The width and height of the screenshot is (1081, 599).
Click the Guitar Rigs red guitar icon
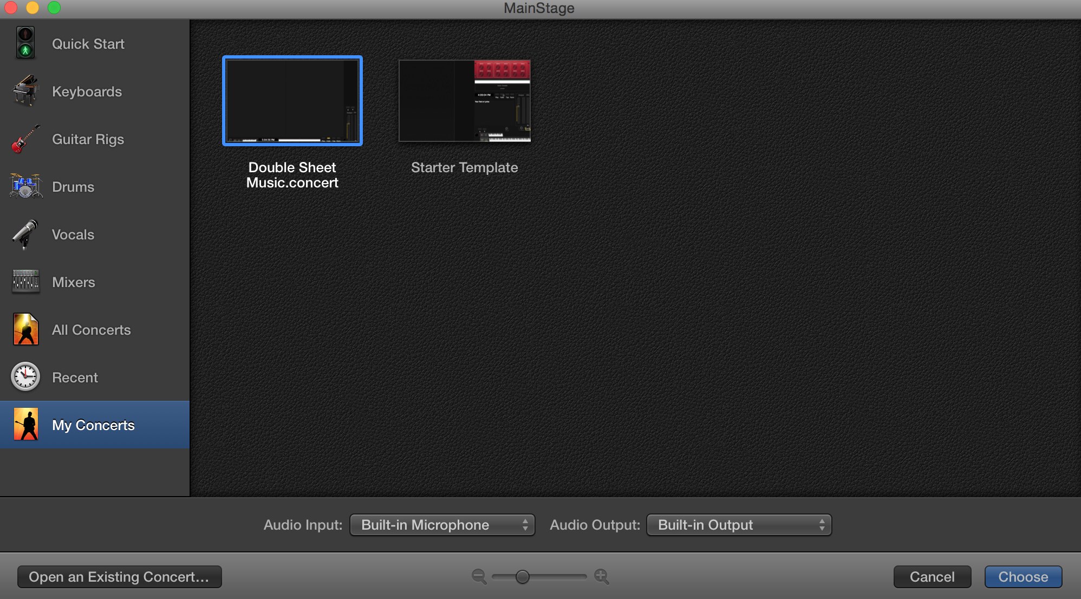25,139
